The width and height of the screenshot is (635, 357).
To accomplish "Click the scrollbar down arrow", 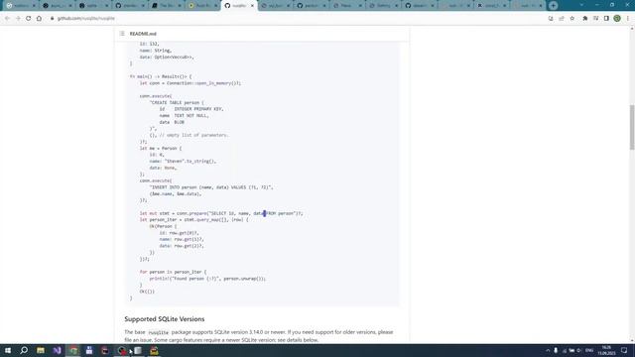I will click(632, 341).
